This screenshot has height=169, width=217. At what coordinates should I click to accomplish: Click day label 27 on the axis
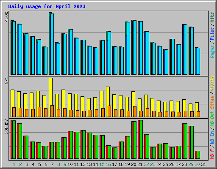click(x=178, y=164)
